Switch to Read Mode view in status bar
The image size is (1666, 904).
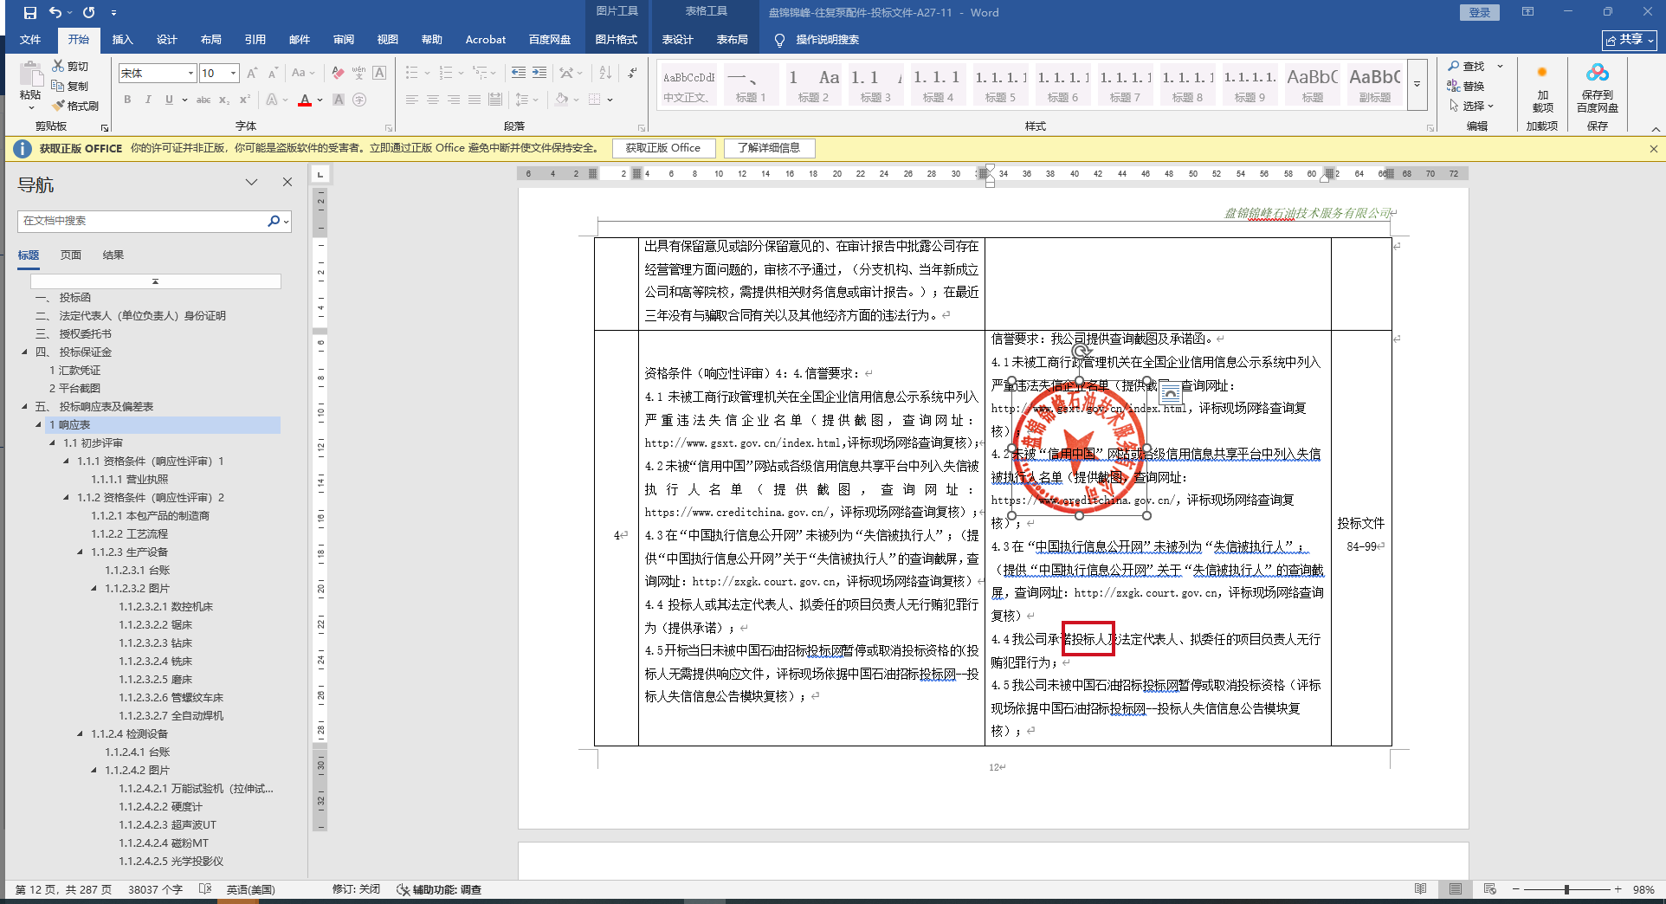tap(1420, 889)
